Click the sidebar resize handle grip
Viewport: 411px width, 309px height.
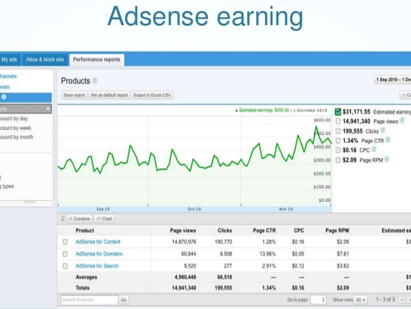(30, 202)
